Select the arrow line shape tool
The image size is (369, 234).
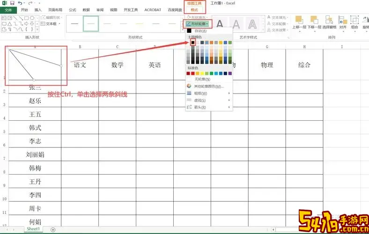(21, 18)
